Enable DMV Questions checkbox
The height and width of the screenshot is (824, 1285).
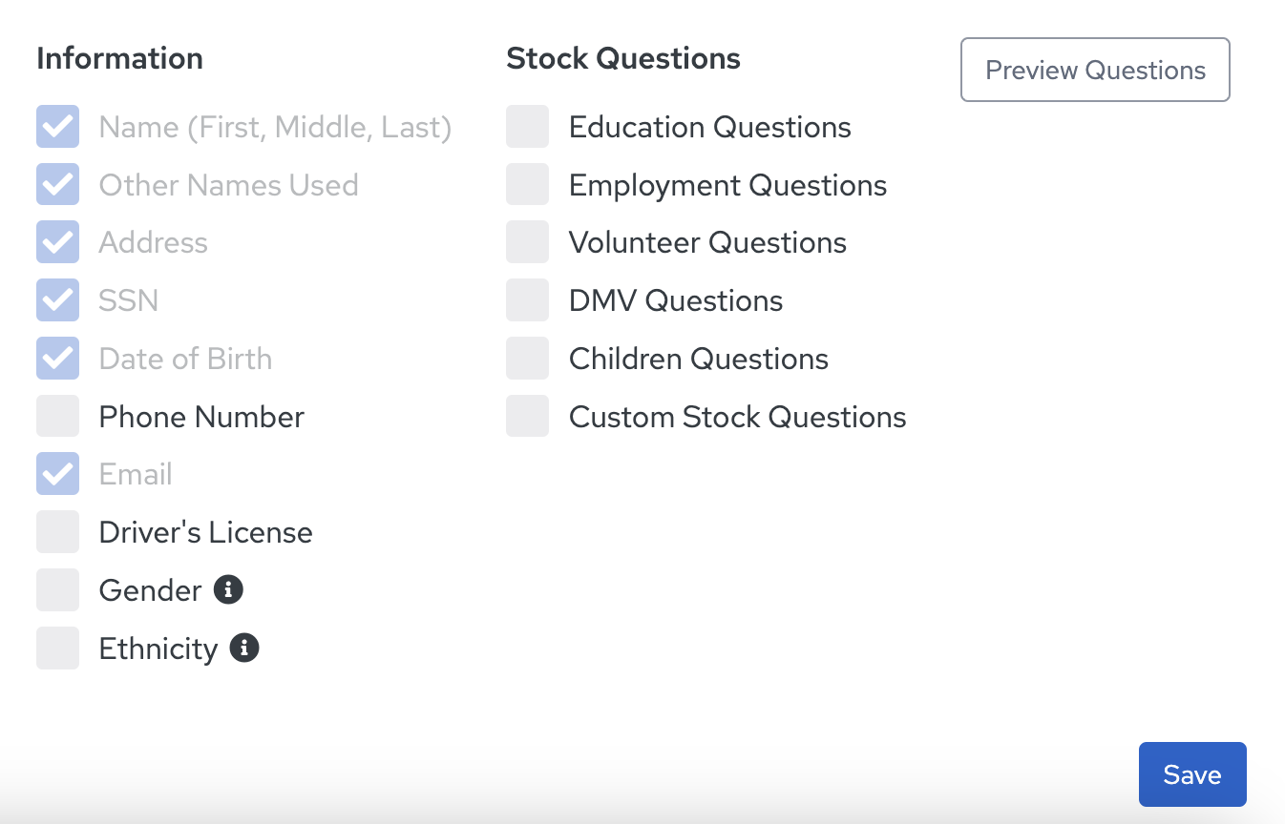(x=528, y=299)
